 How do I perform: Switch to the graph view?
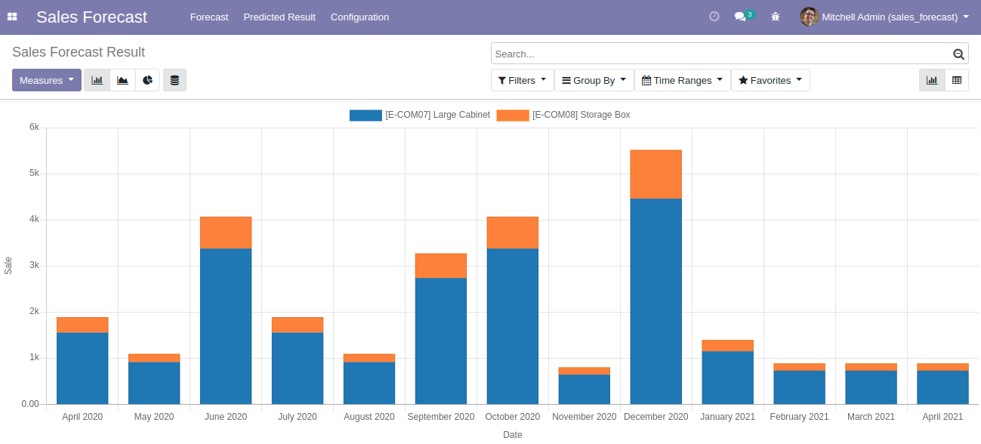[932, 80]
